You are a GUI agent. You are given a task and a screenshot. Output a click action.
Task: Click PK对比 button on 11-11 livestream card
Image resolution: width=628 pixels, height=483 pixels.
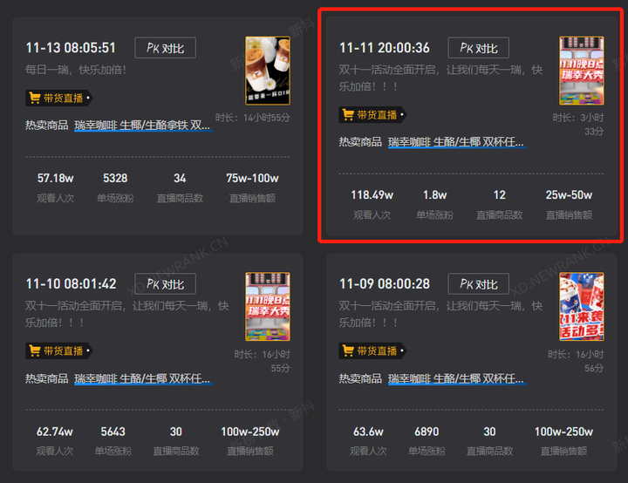coord(479,48)
